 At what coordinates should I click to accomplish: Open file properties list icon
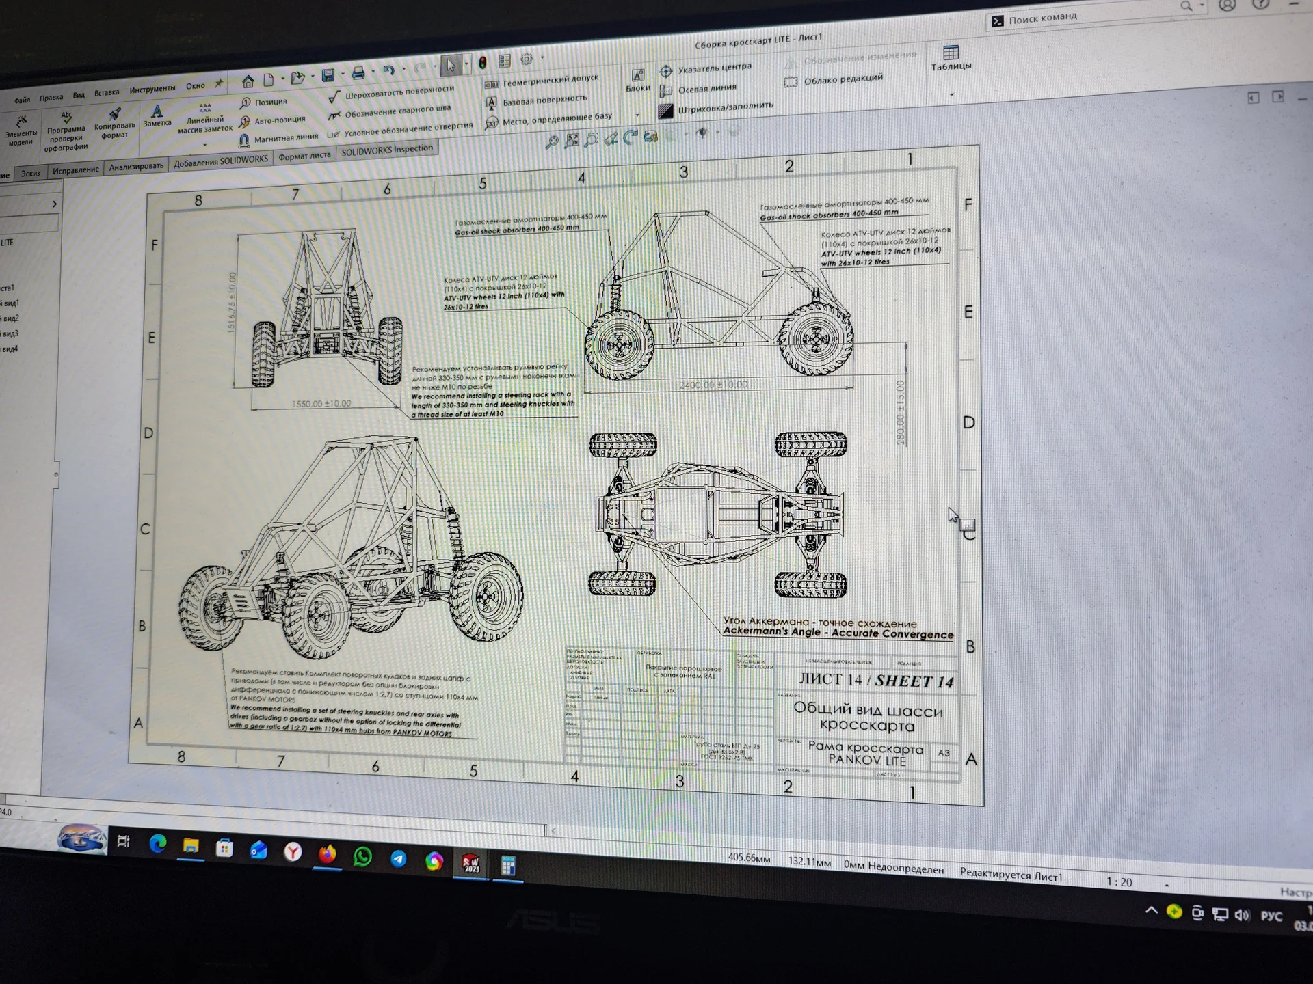click(x=505, y=61)
